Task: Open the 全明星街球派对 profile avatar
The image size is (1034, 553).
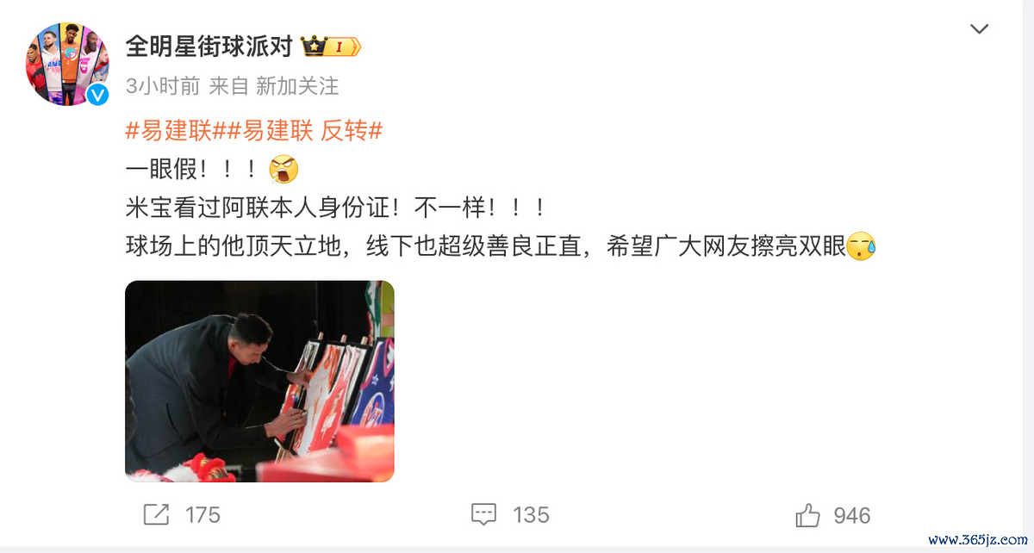Action: [x=68, y=64]
